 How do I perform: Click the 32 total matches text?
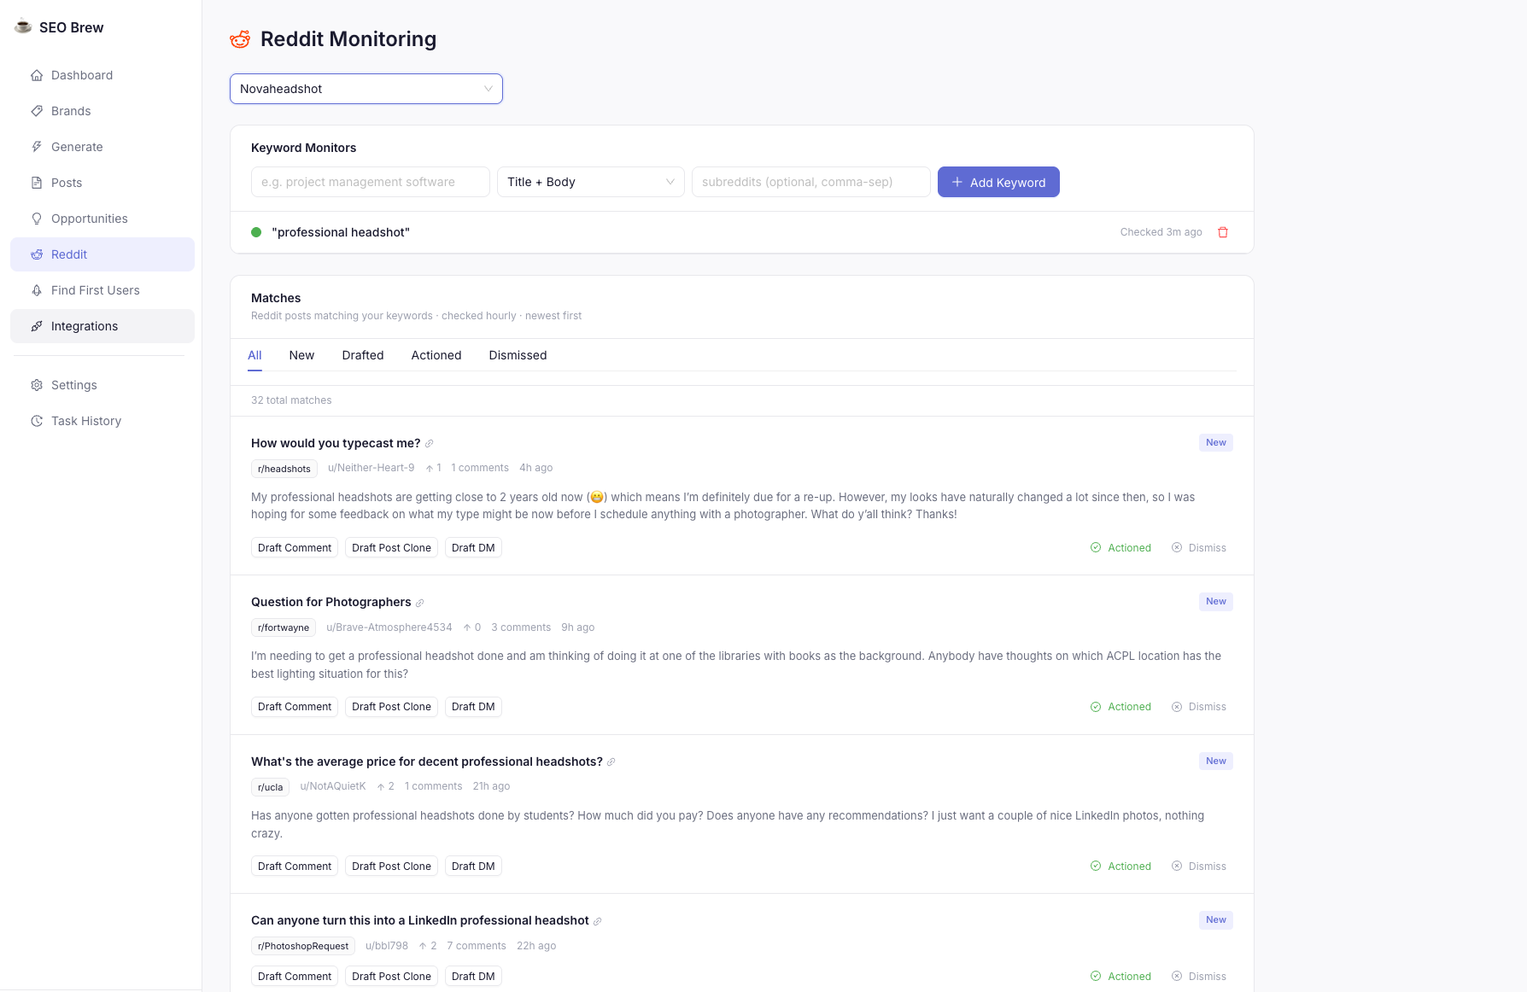(x=291, y=400)
